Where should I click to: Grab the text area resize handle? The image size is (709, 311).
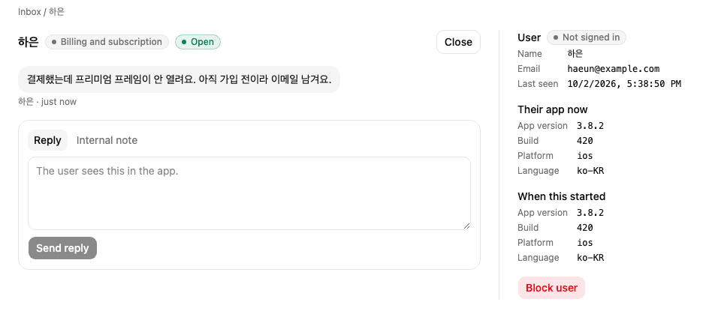click(x=466, y=226)
